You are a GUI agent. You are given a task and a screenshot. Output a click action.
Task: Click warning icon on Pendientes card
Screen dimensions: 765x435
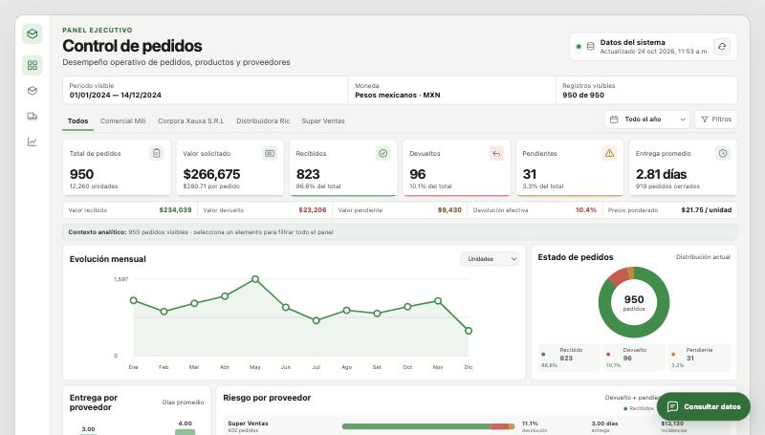(x=609, y=153)
